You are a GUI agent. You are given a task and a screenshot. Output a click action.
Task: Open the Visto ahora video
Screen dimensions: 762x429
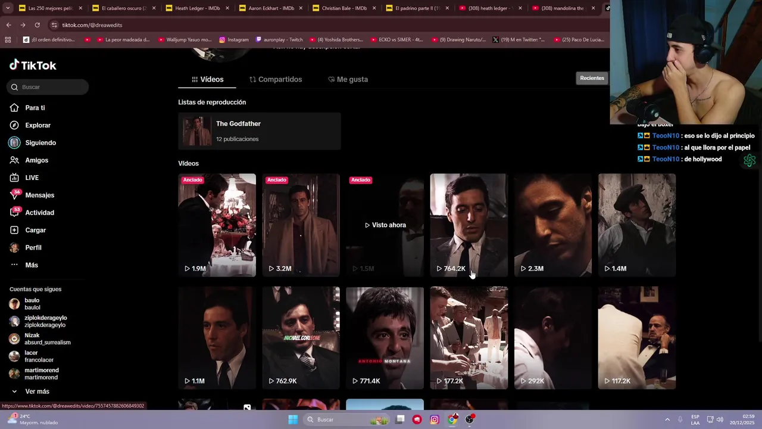[385, 225]
